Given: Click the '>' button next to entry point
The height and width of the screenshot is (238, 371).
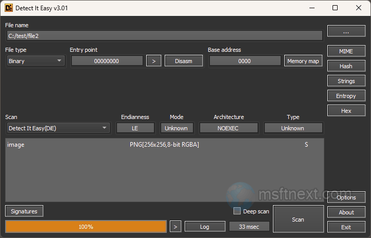Looking at the screenshot, I should pos(154,61).
